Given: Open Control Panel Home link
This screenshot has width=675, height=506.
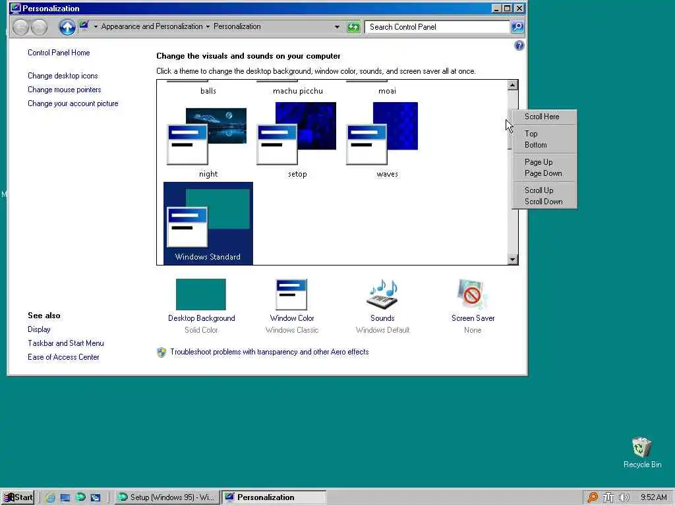Looking at the screenshot, I should pos(59,53).
